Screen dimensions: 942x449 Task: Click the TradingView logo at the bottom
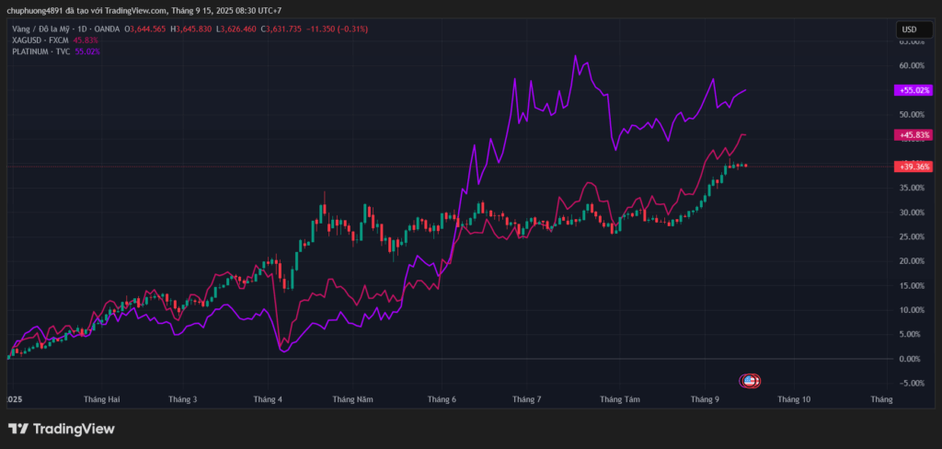click(x=62, y=429)
